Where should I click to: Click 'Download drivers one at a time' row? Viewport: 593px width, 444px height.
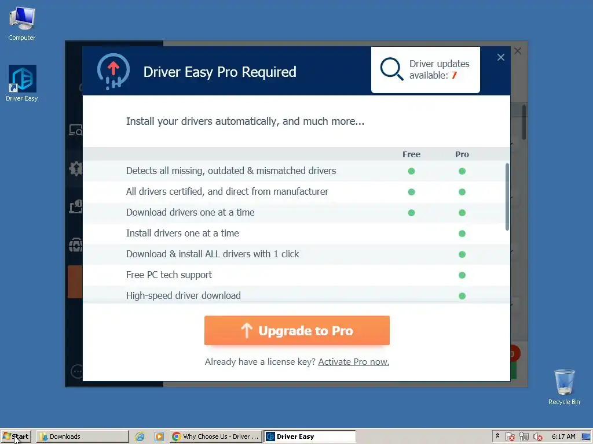click(x=296, y=213)
